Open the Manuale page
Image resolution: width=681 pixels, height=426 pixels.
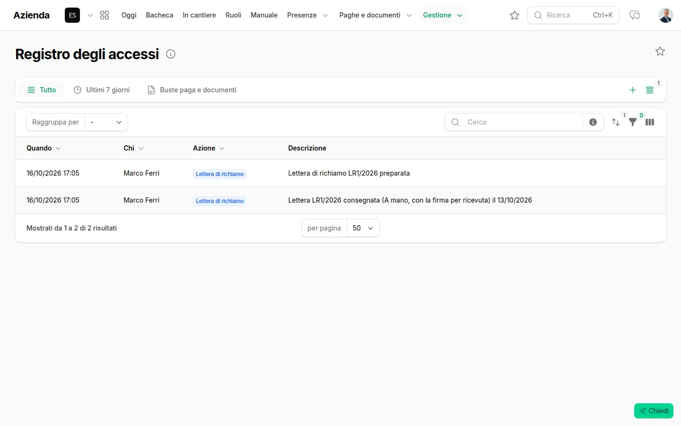point(264,15)
